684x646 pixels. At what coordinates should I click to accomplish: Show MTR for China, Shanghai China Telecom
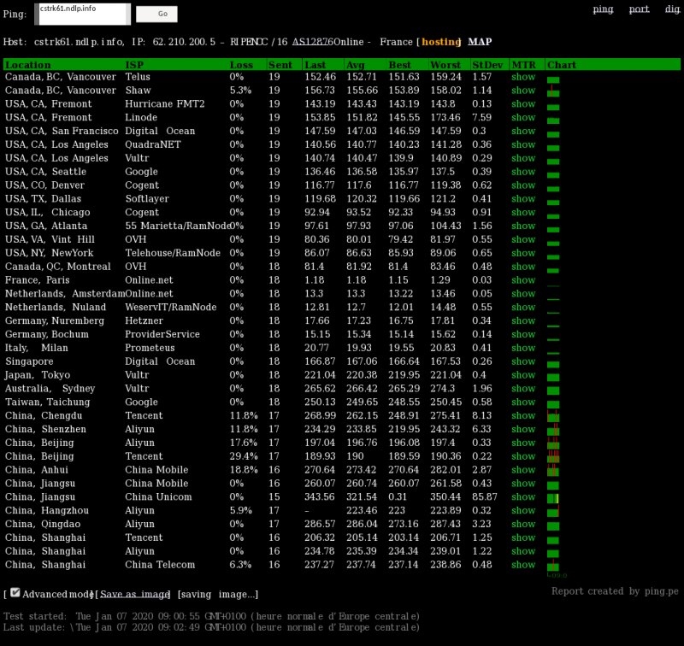pos(523,565)
